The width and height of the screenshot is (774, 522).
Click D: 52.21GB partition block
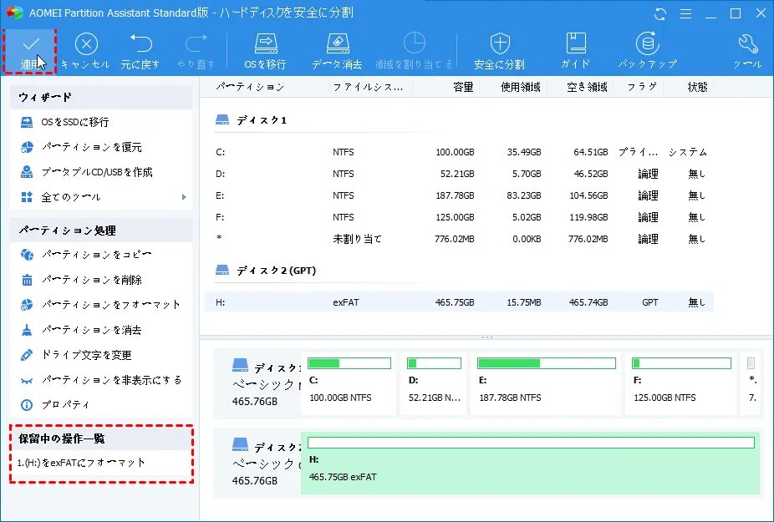point(433,383)
